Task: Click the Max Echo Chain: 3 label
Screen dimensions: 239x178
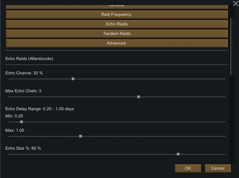Action: coord(23,91)
